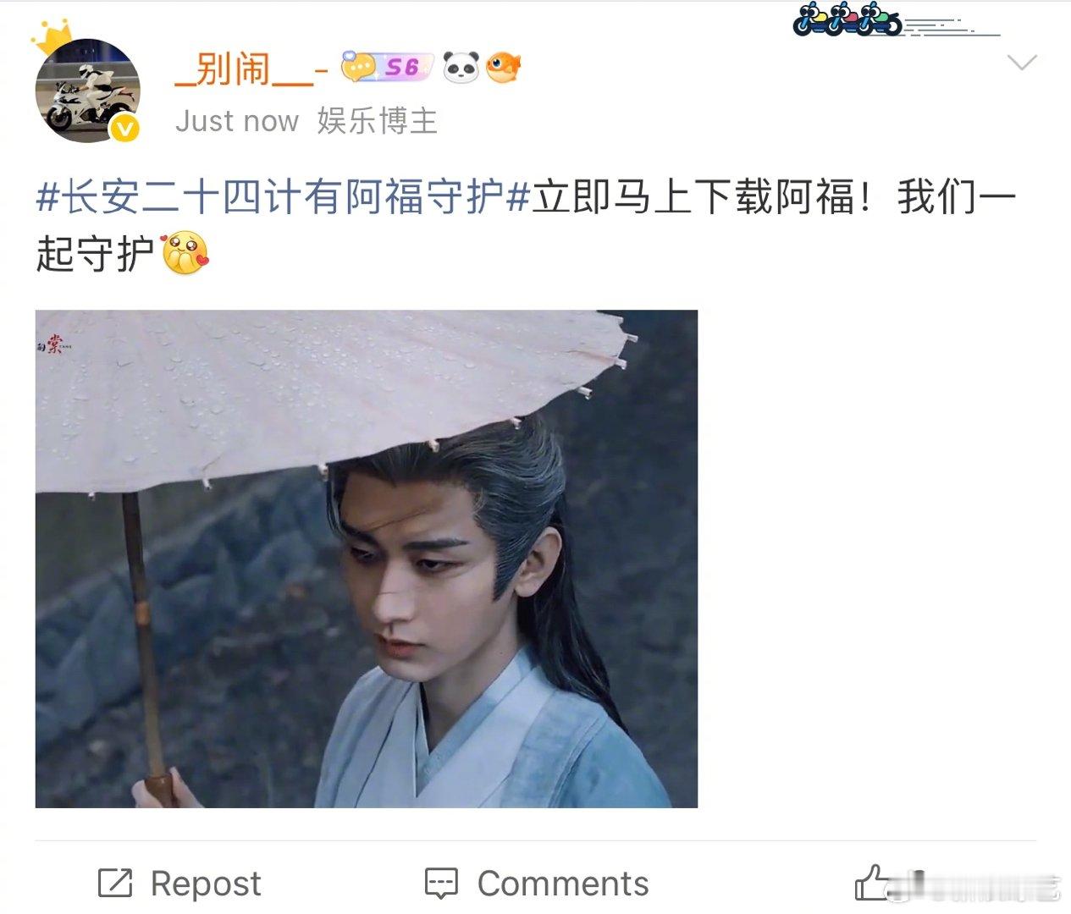Select the Repost text label

pos(206,884)
